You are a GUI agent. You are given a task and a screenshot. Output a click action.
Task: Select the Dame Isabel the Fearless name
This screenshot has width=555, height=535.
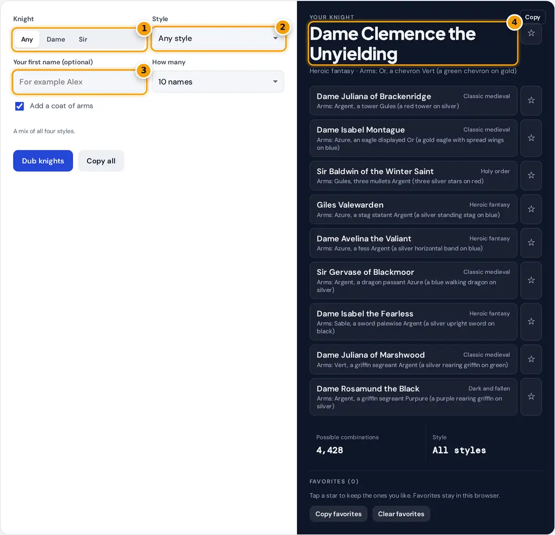[x=365, y=314]
